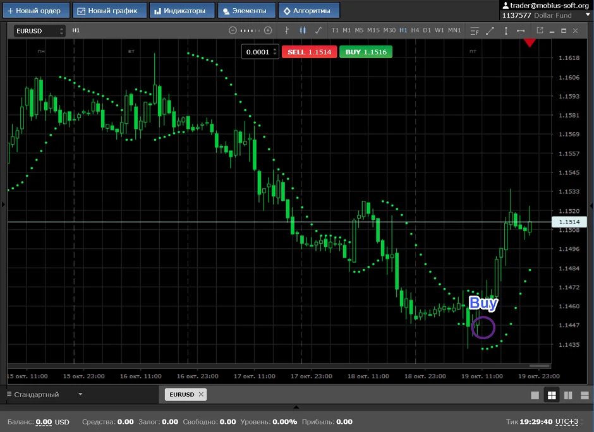Click the 'Новый ордер' button
594x432 pixels.
[36, 11]
